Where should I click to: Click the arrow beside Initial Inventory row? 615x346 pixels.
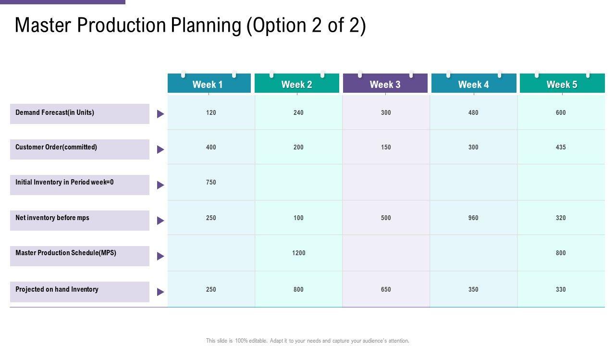(x=160, y=185)
